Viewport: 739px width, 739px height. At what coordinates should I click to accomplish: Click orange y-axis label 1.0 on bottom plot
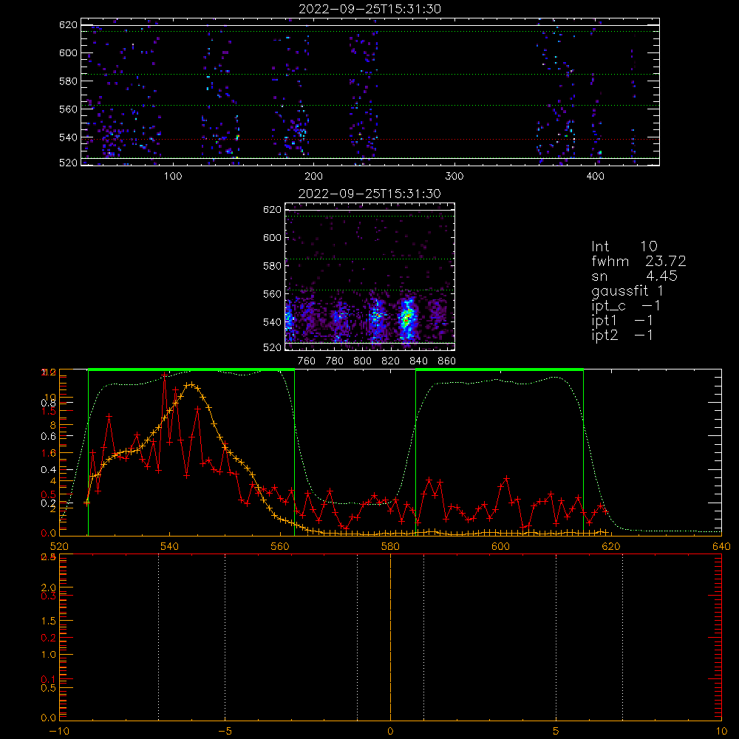point(48,655)
